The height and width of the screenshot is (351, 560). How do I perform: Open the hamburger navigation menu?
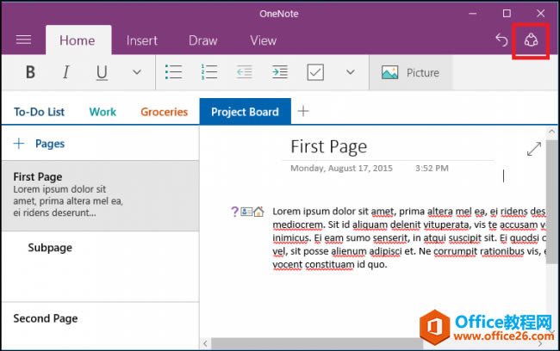tap(23, 40)
